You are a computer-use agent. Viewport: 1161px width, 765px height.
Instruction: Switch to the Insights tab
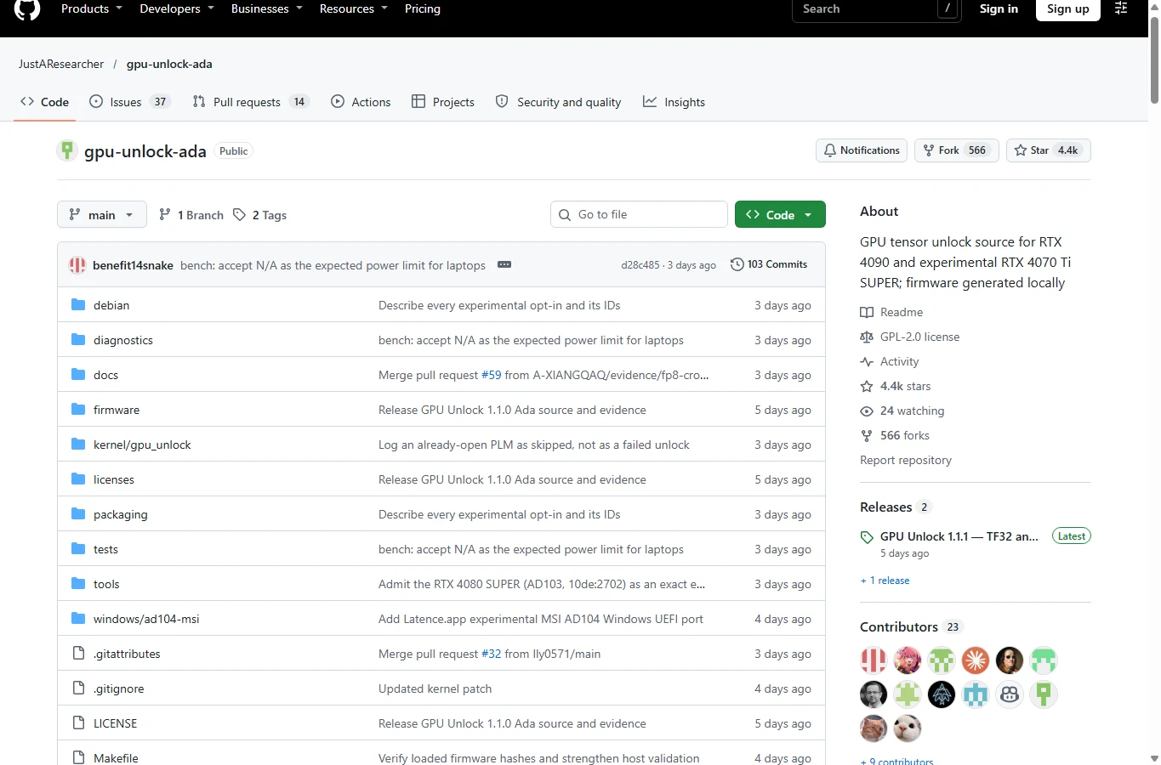click(x=674, y=102)
